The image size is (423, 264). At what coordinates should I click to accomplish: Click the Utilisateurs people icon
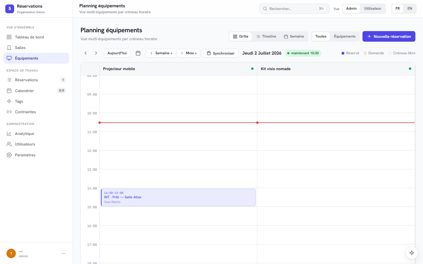pos(9,144)
